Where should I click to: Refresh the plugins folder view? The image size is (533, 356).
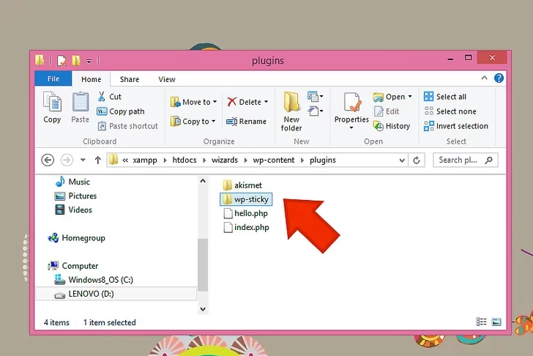(x=417, y=160)
